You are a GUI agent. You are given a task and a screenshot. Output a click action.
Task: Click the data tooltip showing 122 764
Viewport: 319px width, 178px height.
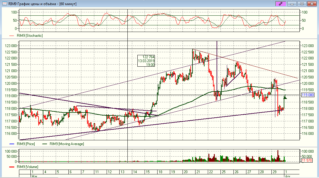(x=146, y=61)
